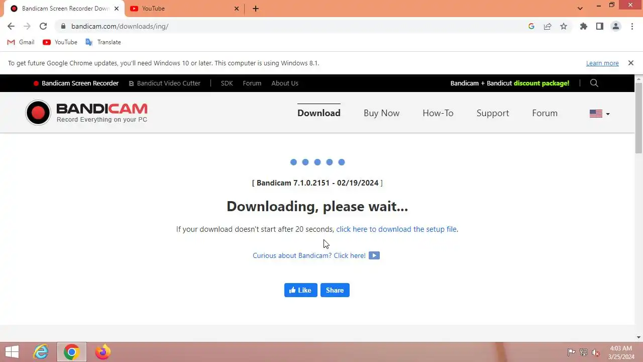643x362 pixels.
Task: Click the muted volume tray icon
Action: coord(596,352)
